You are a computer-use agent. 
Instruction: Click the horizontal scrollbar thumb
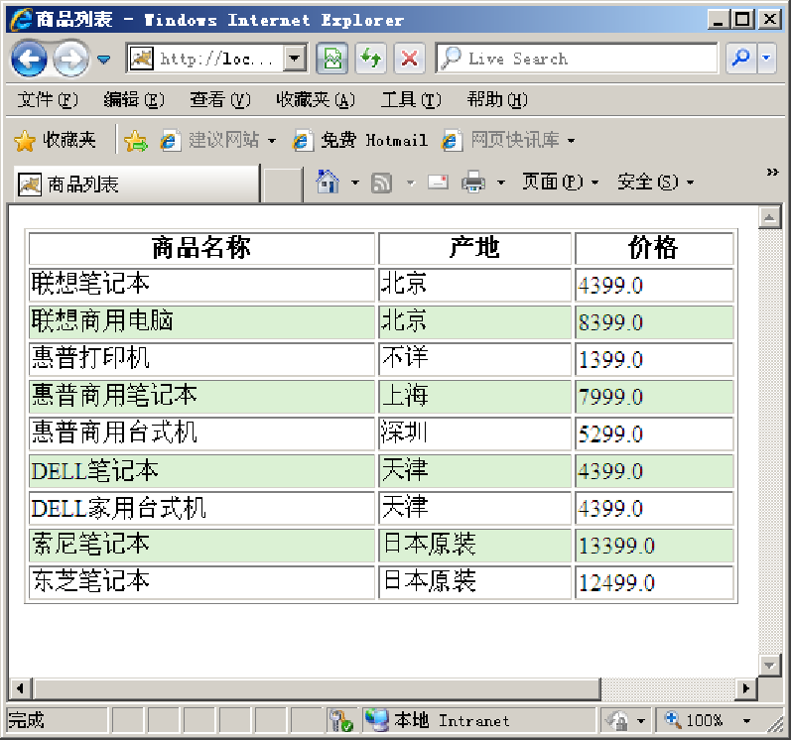(317, 688)
